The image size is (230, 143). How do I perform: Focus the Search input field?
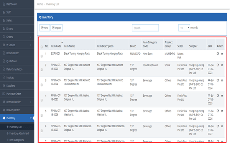point(145,28)
